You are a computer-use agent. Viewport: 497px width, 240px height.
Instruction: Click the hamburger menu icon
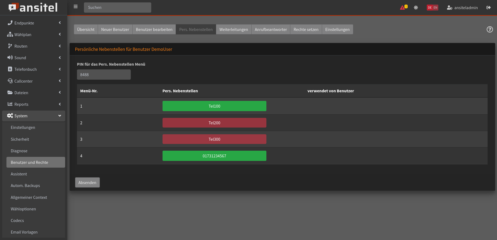click(76, 7)
